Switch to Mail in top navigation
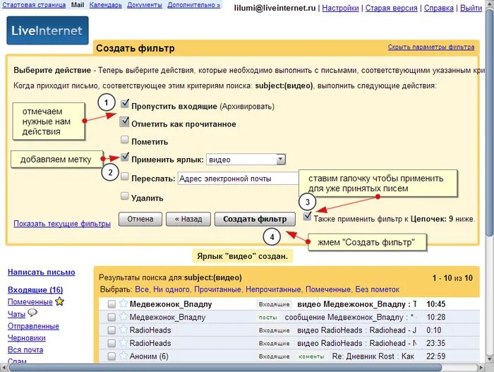 click(78, 5)
